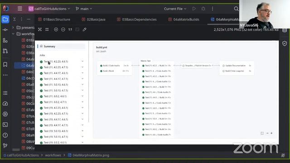Open the Test (19, 4.4.17, 4.6.1) job

pos(56,120)
